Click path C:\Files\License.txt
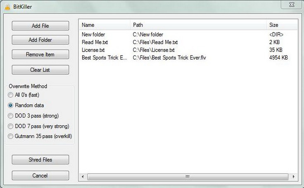The image size is (304, 188). (154, 50)
